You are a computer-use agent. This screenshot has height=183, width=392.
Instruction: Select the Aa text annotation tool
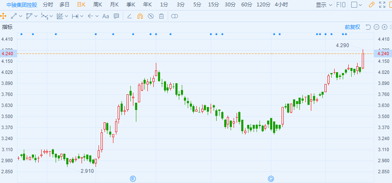[x=106, y=16]
